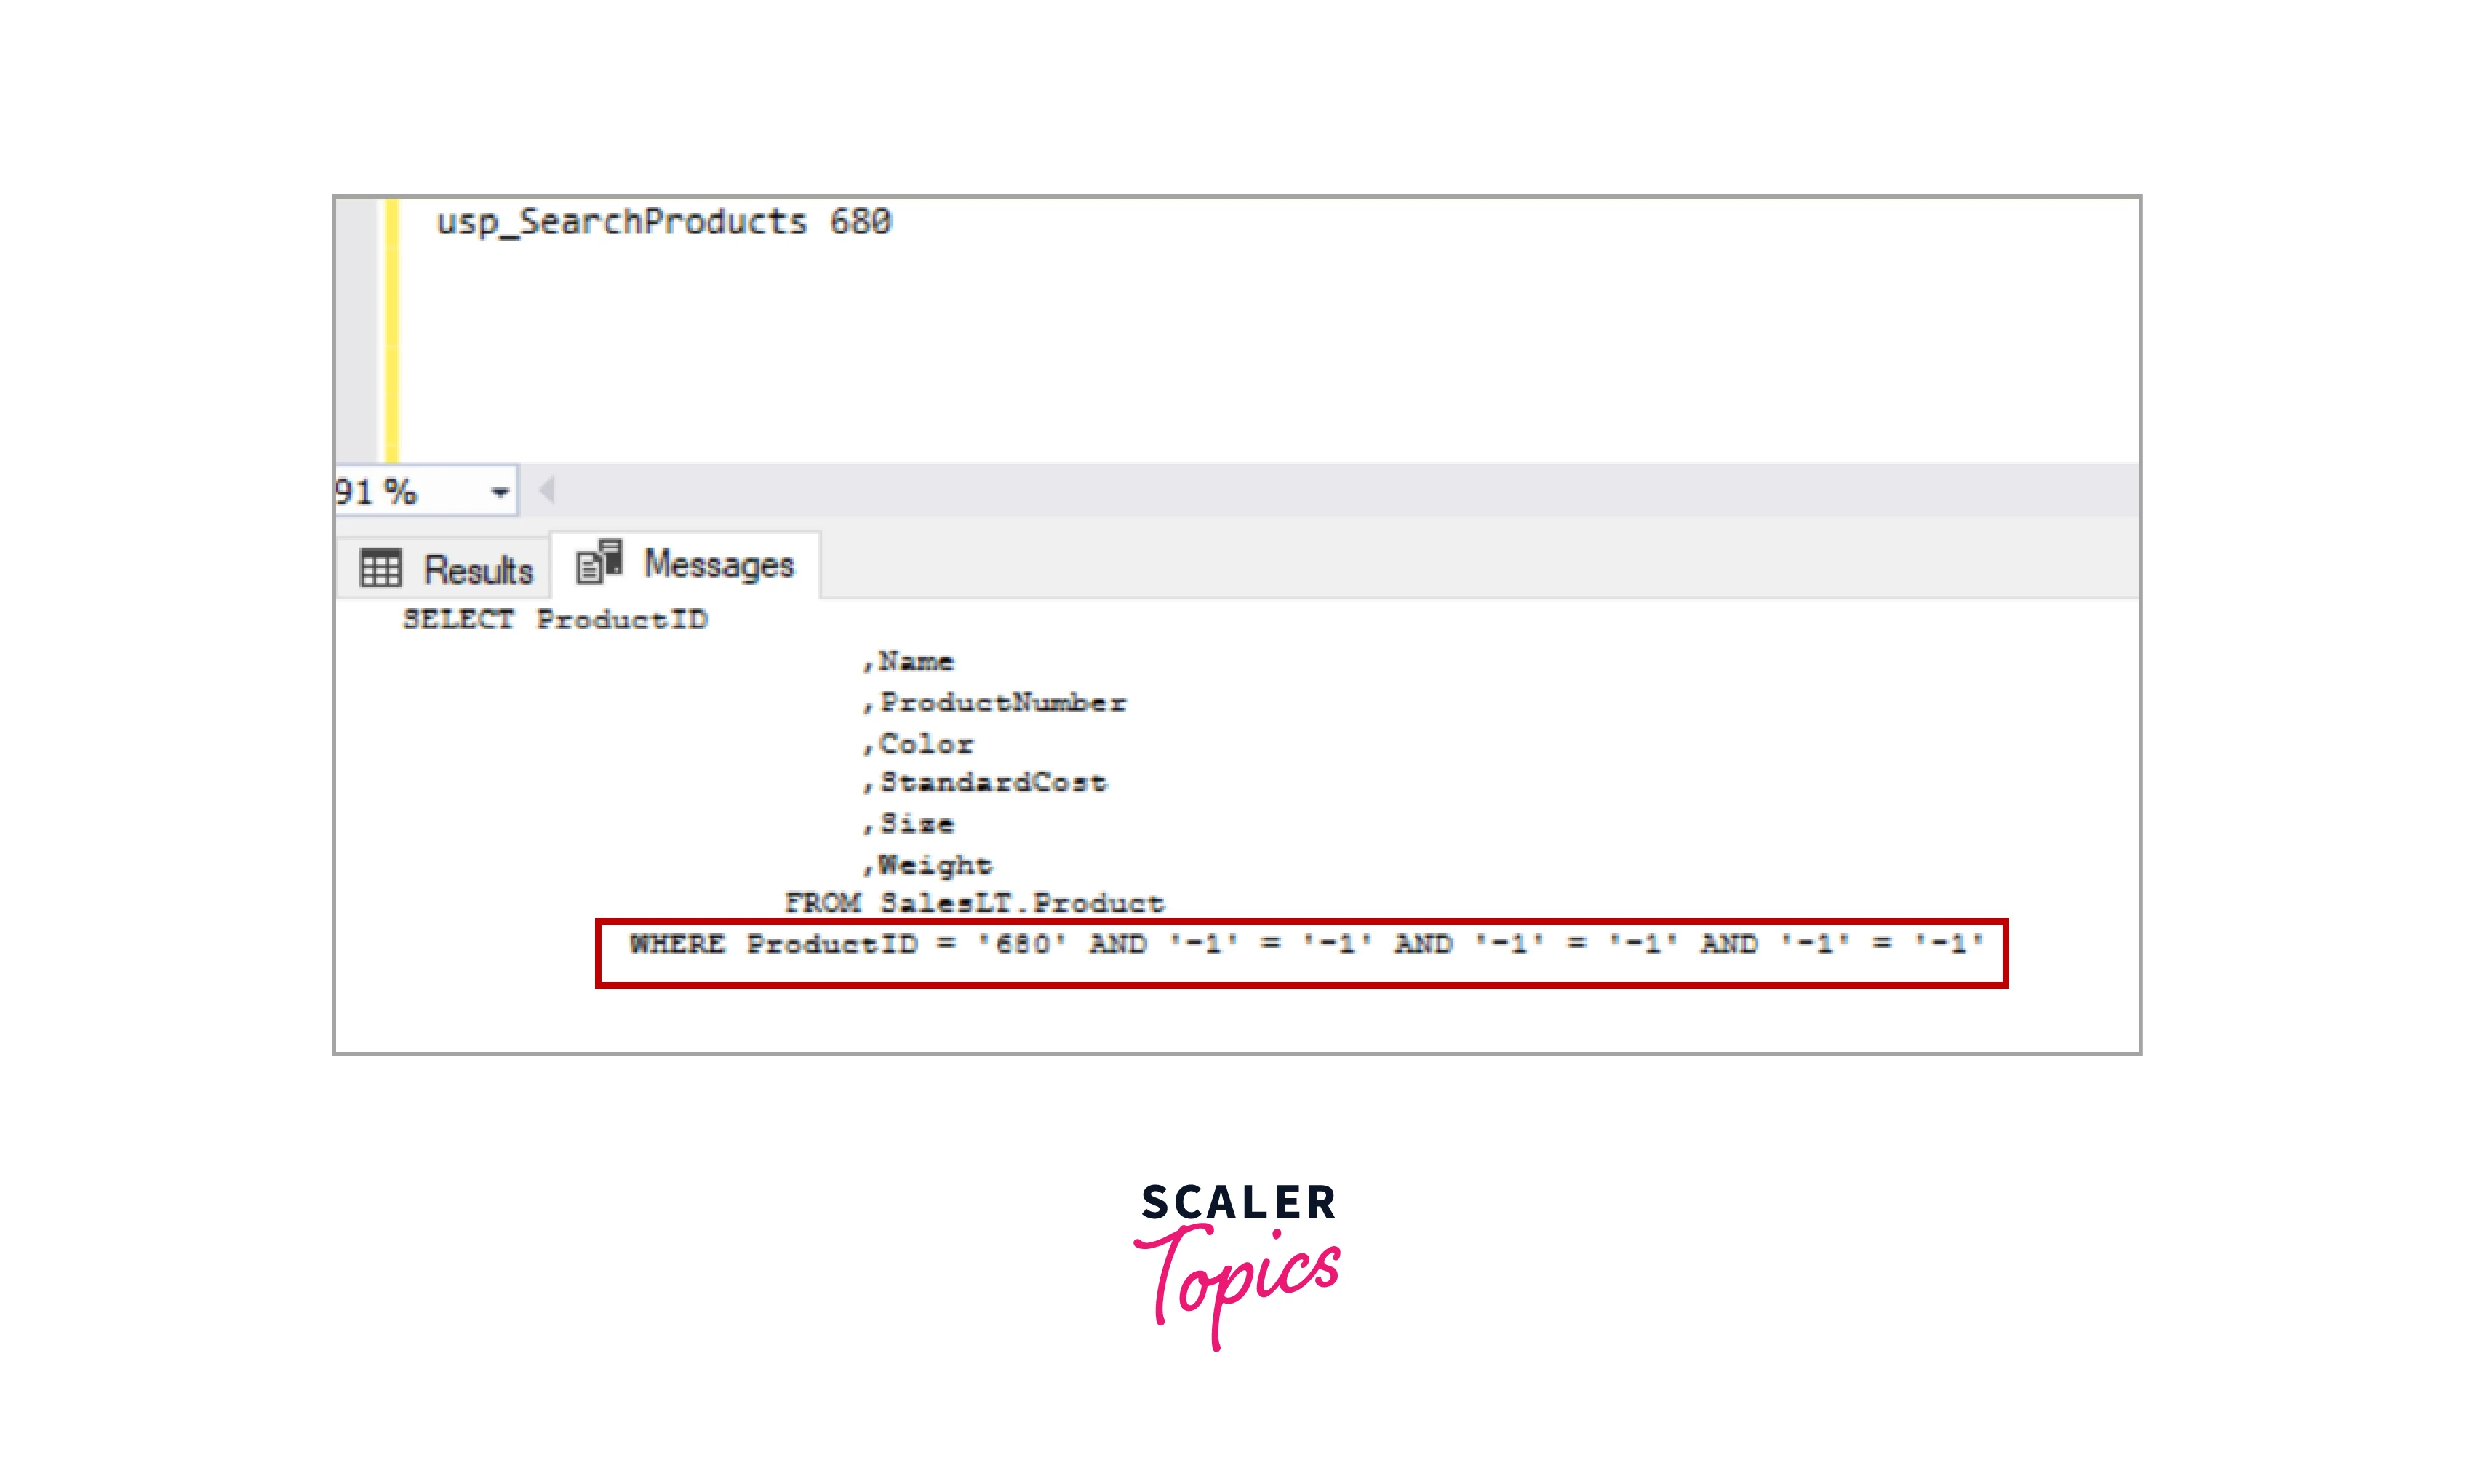Click the ,Weight line in output

pyautogui.click(x=927, y=864)
